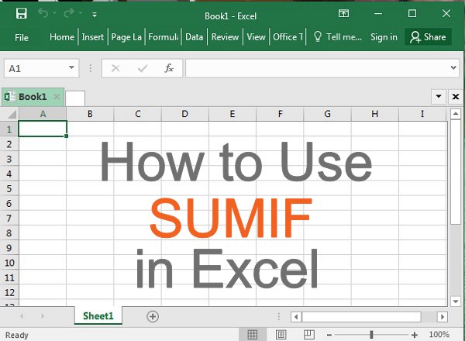Switch to Page Layout view icon
Image resolution: width=465 pixels, height=341 pixels.
[281, 335]
